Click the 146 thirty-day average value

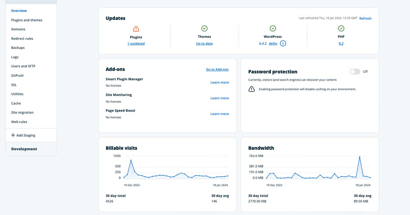tap(214, 201)
